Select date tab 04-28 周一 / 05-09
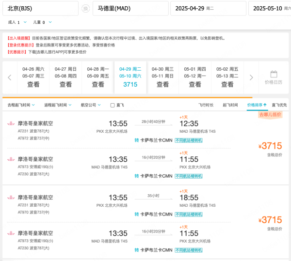 [x=98, y=77]
